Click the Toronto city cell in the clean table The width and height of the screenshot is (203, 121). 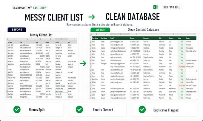(161, 48)
